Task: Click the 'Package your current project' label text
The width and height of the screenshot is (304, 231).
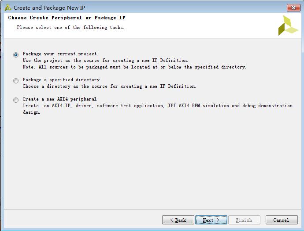Action: coord(59,54)
